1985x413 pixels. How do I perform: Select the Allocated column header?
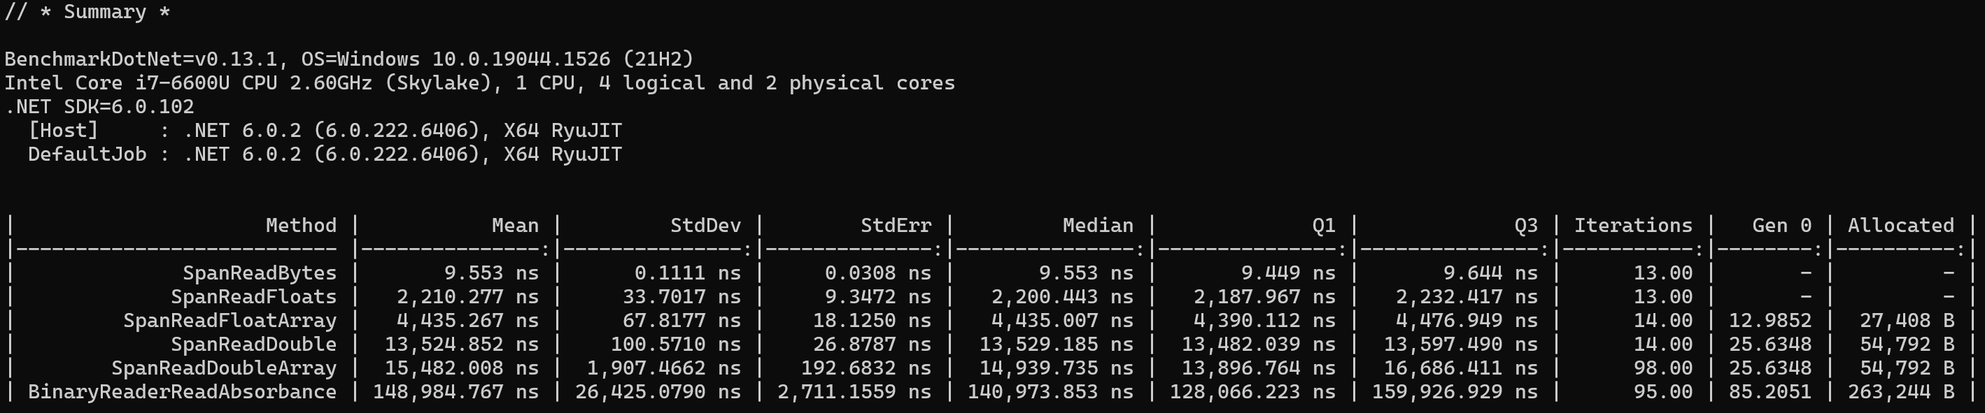(x=1901, y=225)
